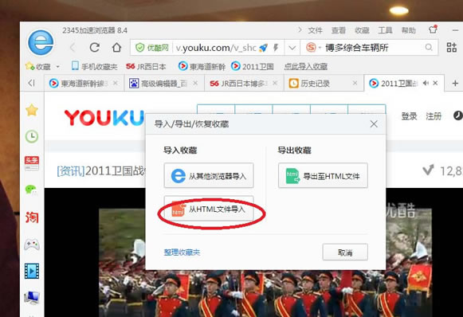Open the 工具 menu
Screen dimensions: 463x317
386,30
